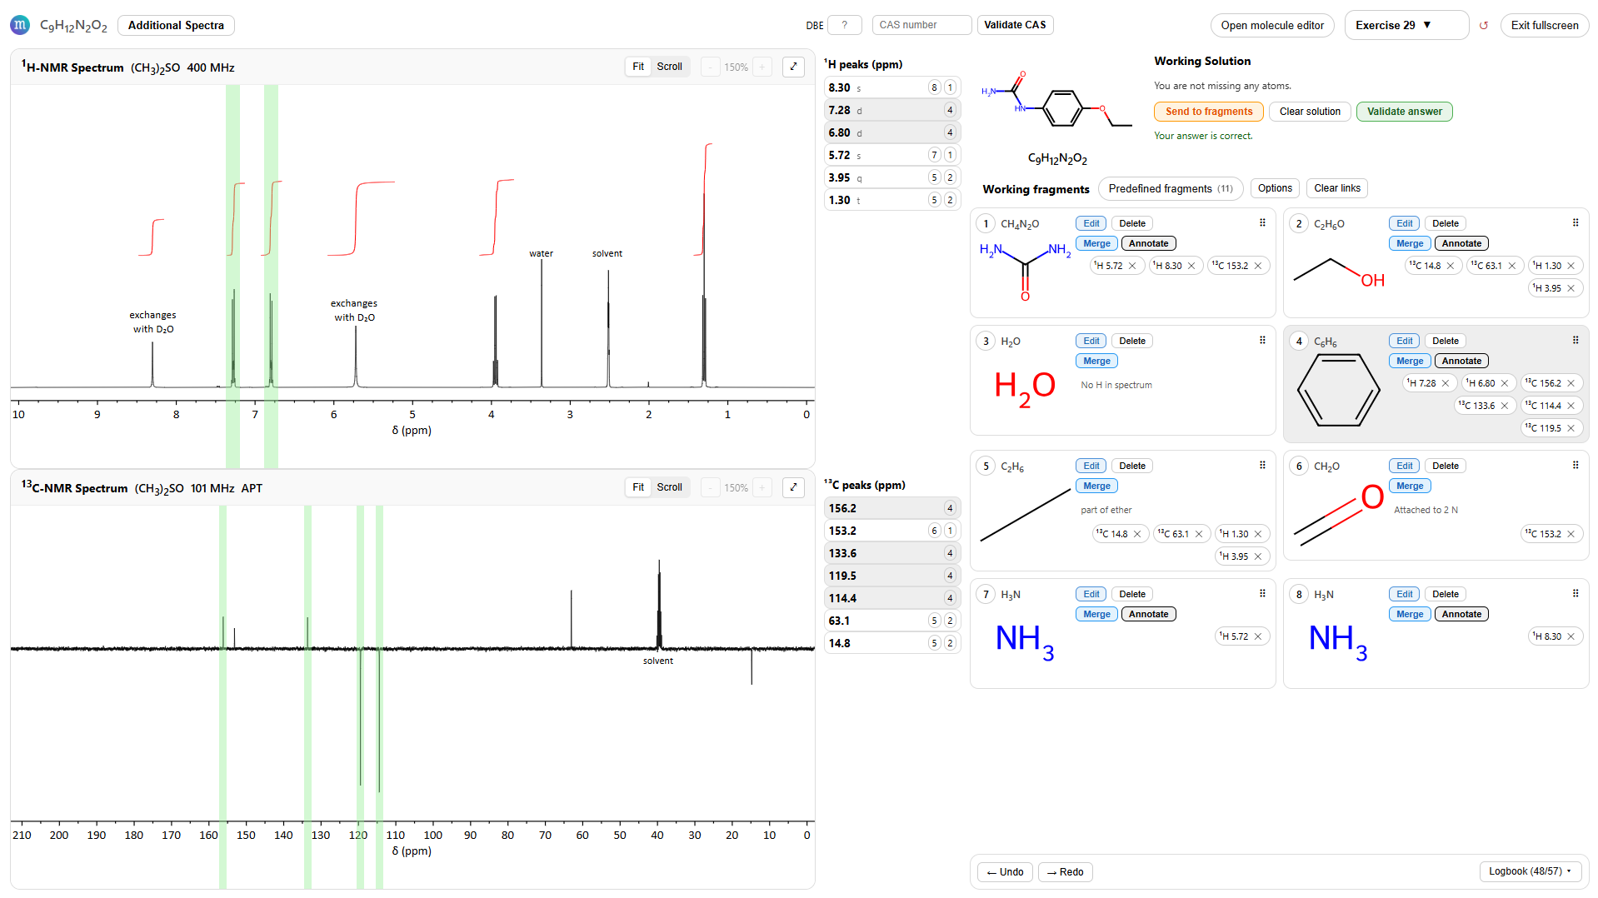Click Clear links button
1598x898 pixels.
click(x=1337, y=188)
